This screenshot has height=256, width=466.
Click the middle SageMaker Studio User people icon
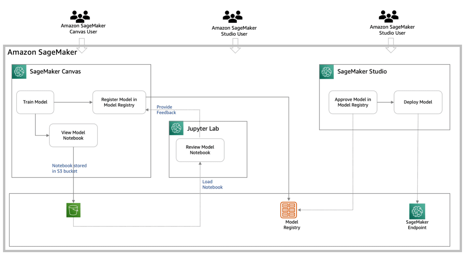233,16
